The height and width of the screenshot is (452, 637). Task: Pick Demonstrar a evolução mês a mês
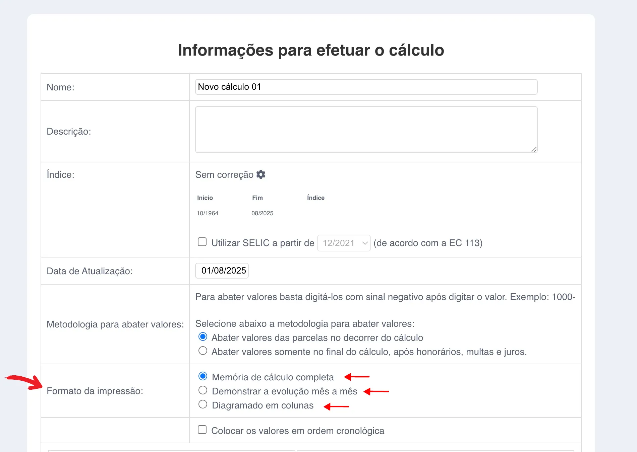click(203, 390)
